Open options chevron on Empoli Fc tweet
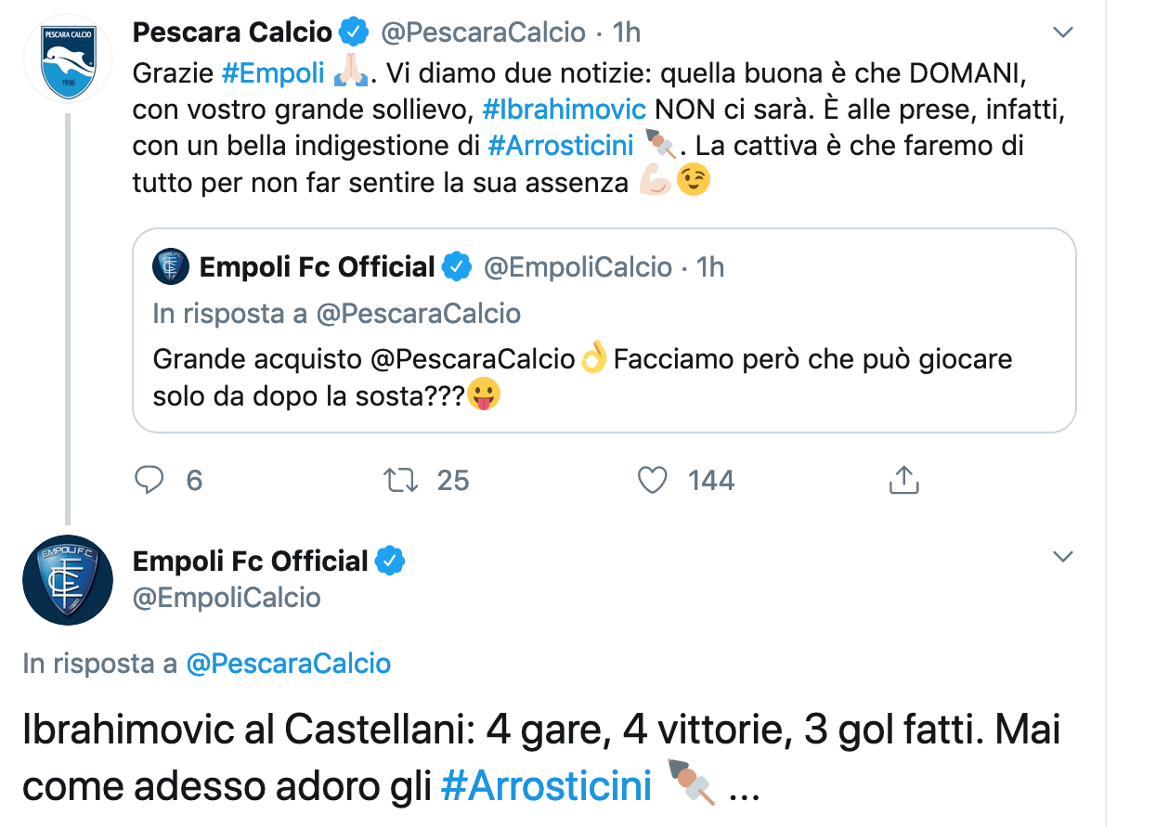The image size is (1156, 827). pos(1063,557)
